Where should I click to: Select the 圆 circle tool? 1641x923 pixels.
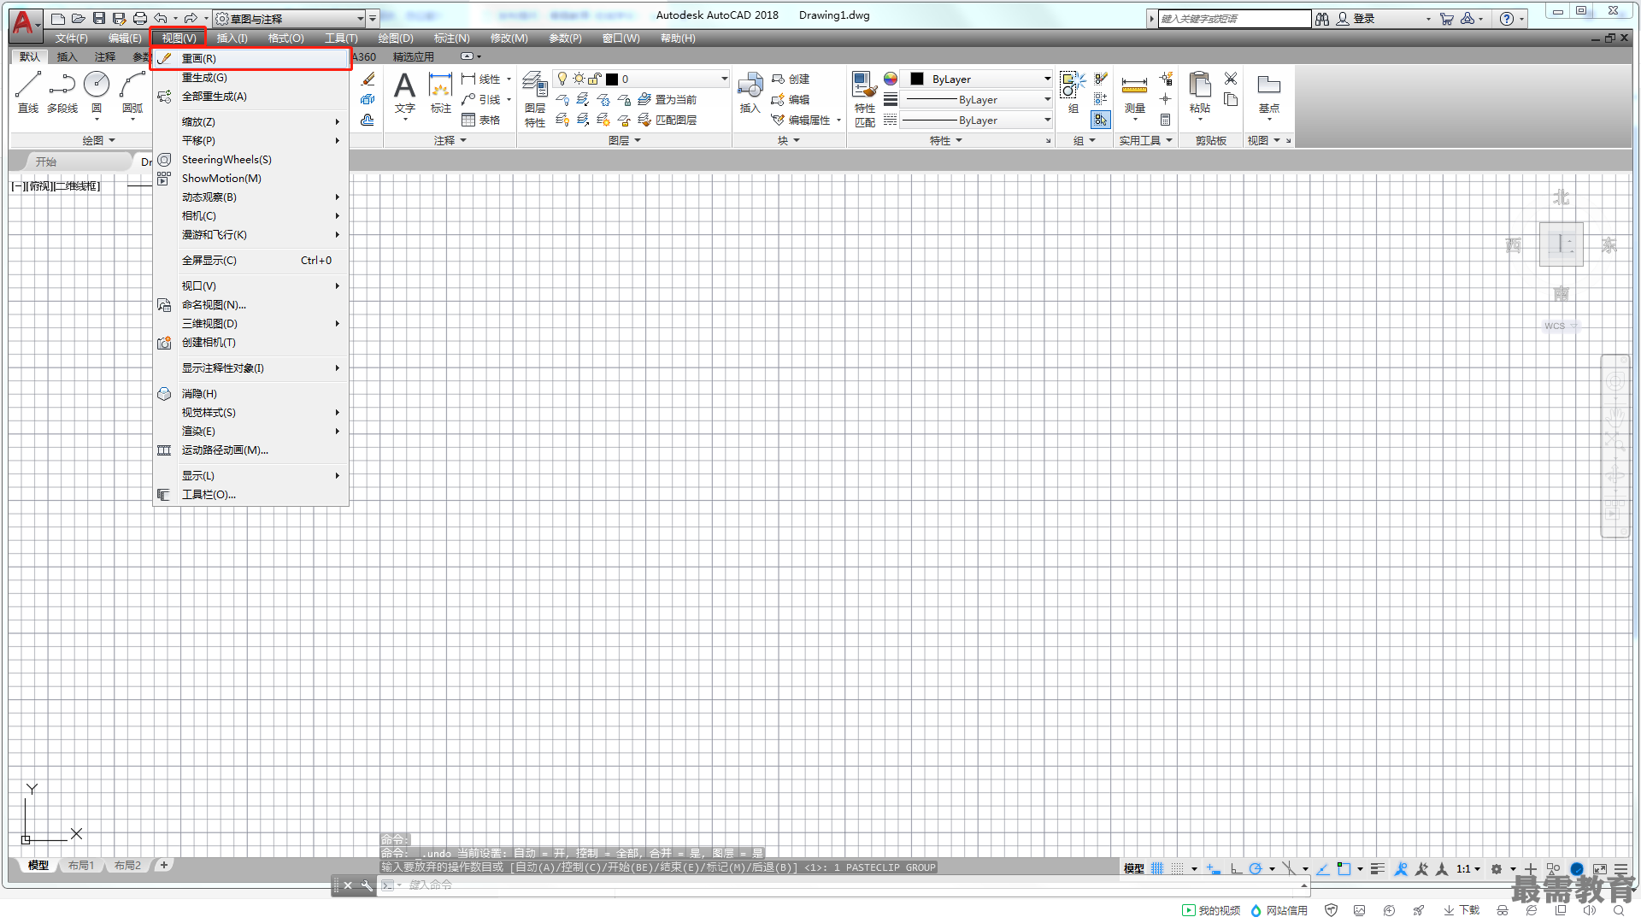pos(97,91)
